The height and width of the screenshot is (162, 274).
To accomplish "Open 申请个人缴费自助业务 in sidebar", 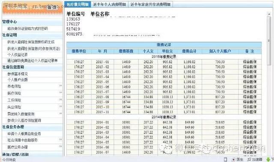I will [x=24, y=134].
